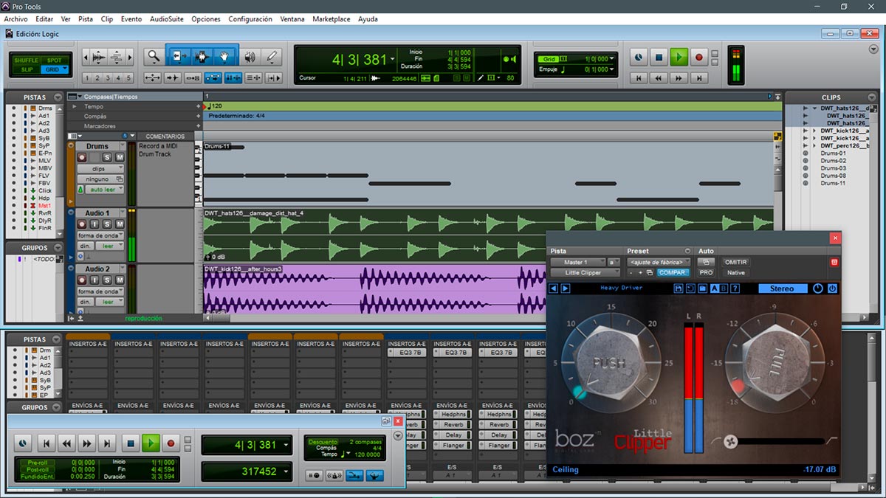Image resolution: width=886 pixels, height=498 pixels.
Task: Open the Archivo menu
Action: point(16,19)
